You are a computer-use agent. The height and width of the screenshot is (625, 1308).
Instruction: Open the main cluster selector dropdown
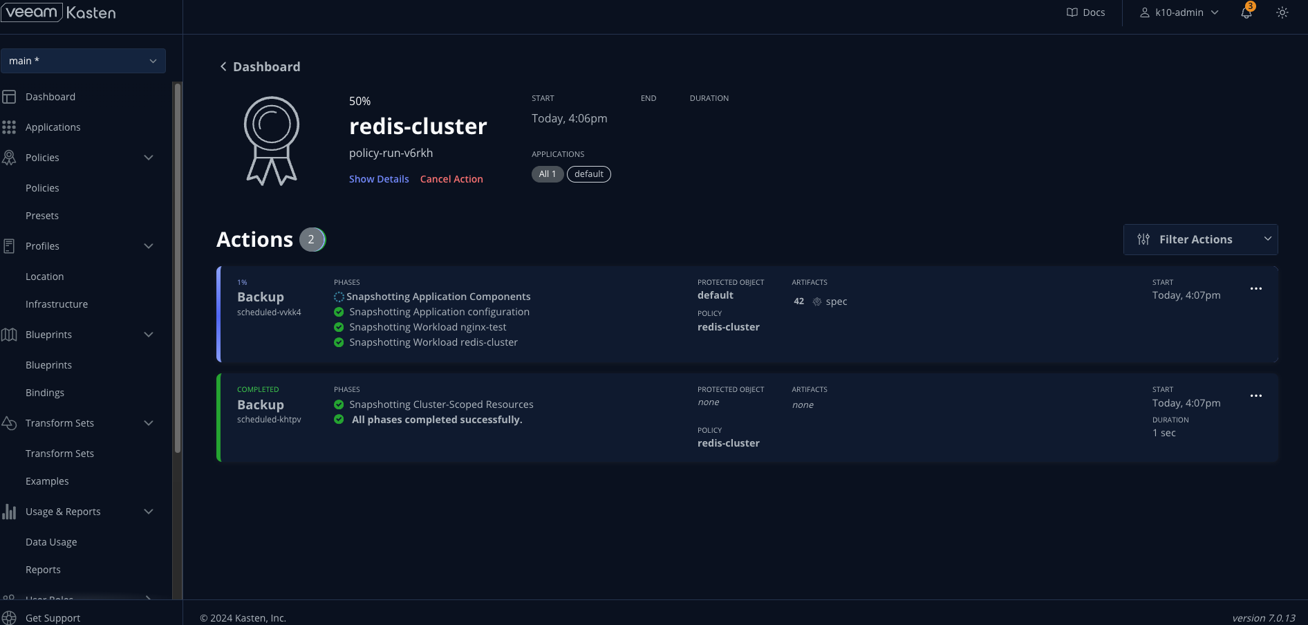83,61
